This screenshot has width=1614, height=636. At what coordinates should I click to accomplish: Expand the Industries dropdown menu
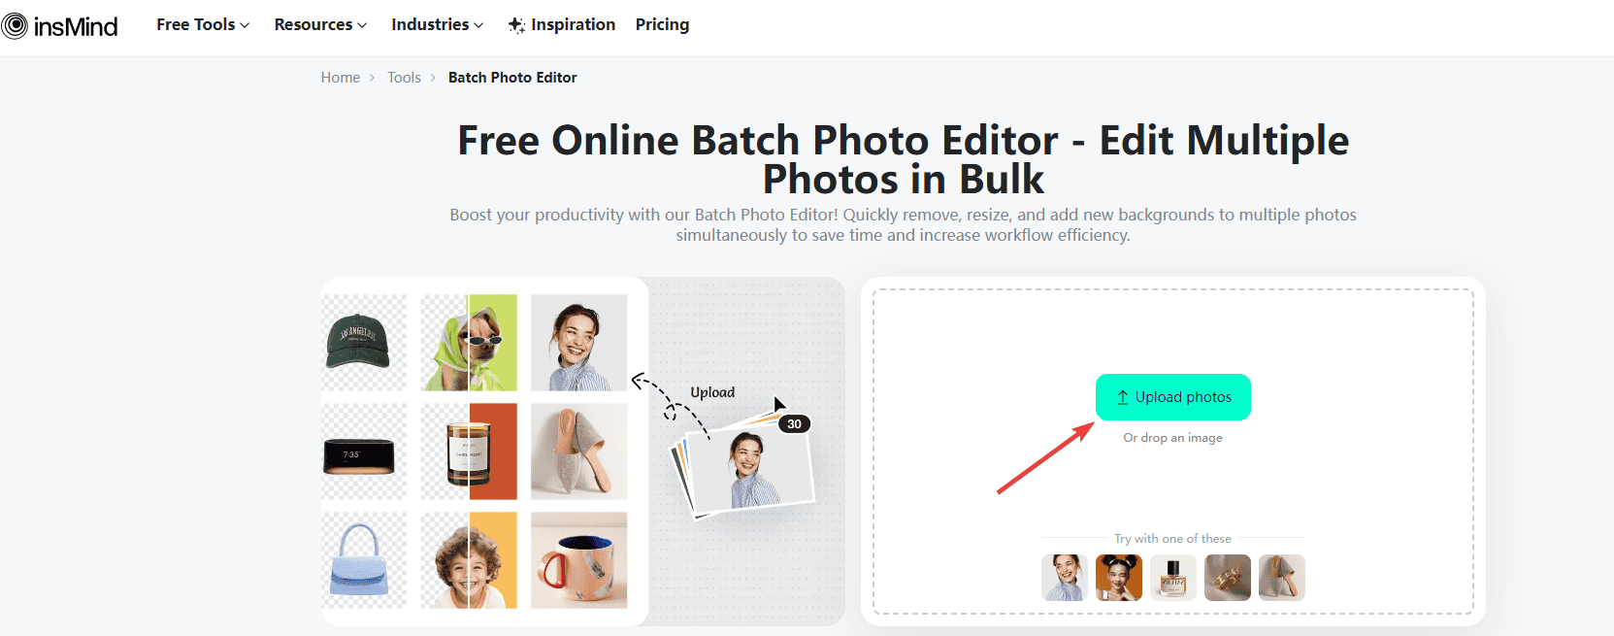(438, 24)
